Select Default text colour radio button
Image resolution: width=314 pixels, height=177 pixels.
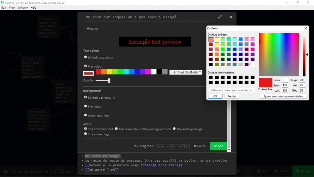click(86, 57)
